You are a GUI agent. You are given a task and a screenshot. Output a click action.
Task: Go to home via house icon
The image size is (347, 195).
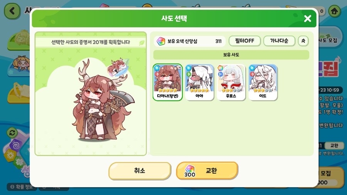(334, 11)
